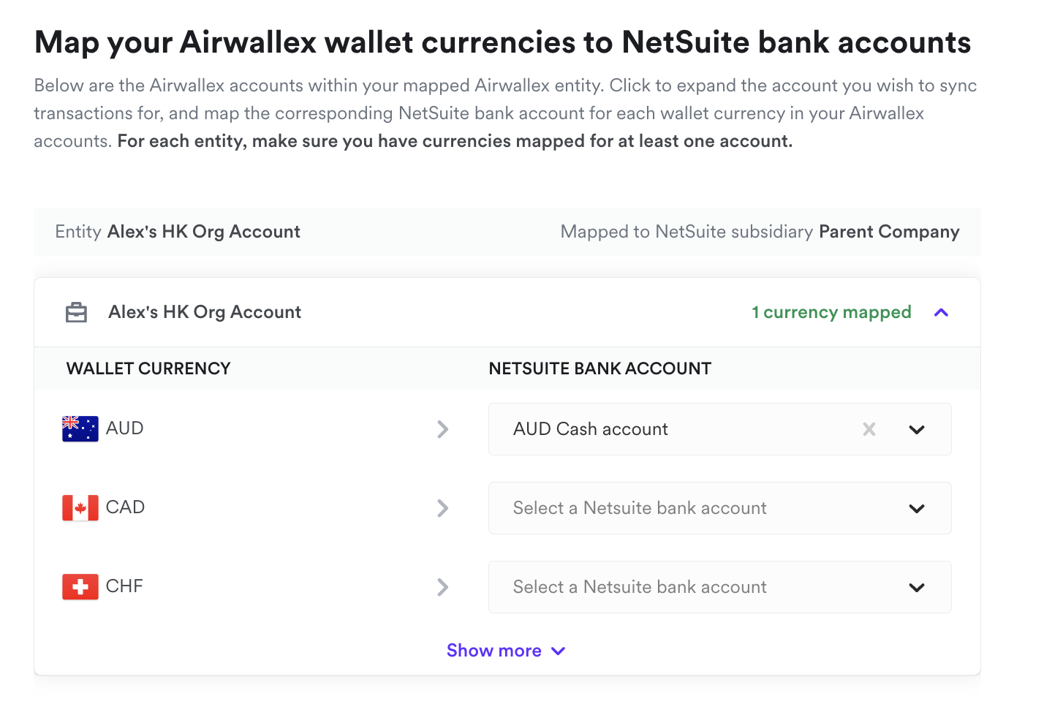Image resolution: width=1044 pixels, height=715 pixels.
Task: Click the Canadian flag icon for CAD
Action: coord(78,507)
